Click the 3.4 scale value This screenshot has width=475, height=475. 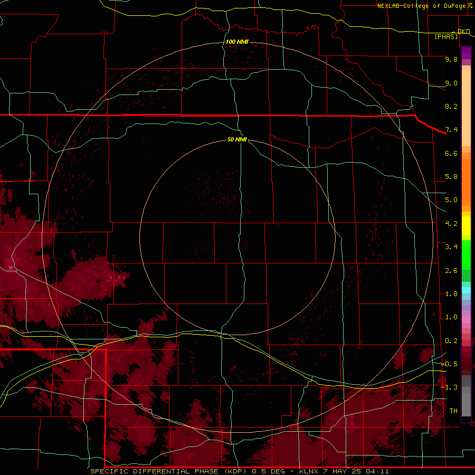[451, 247]
